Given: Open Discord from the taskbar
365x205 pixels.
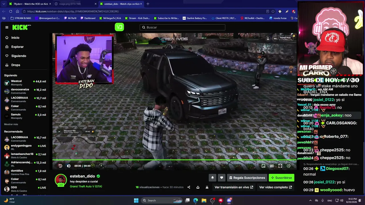Looking at the screenshot, I should click(229, 200).
